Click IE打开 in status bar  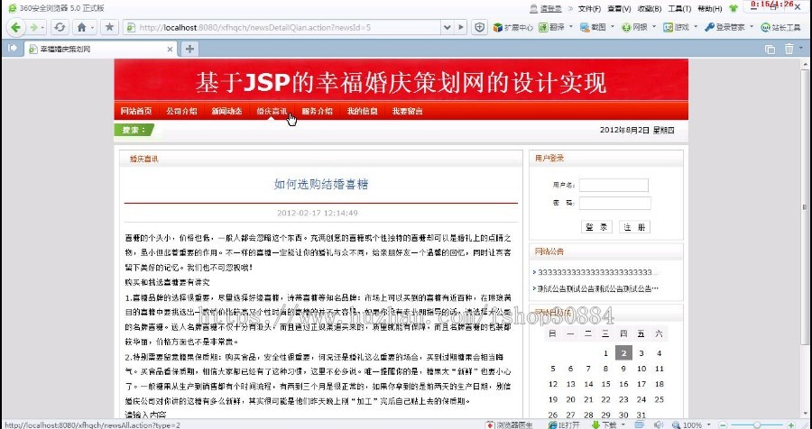pyautogui.click(x=564, y=424)
